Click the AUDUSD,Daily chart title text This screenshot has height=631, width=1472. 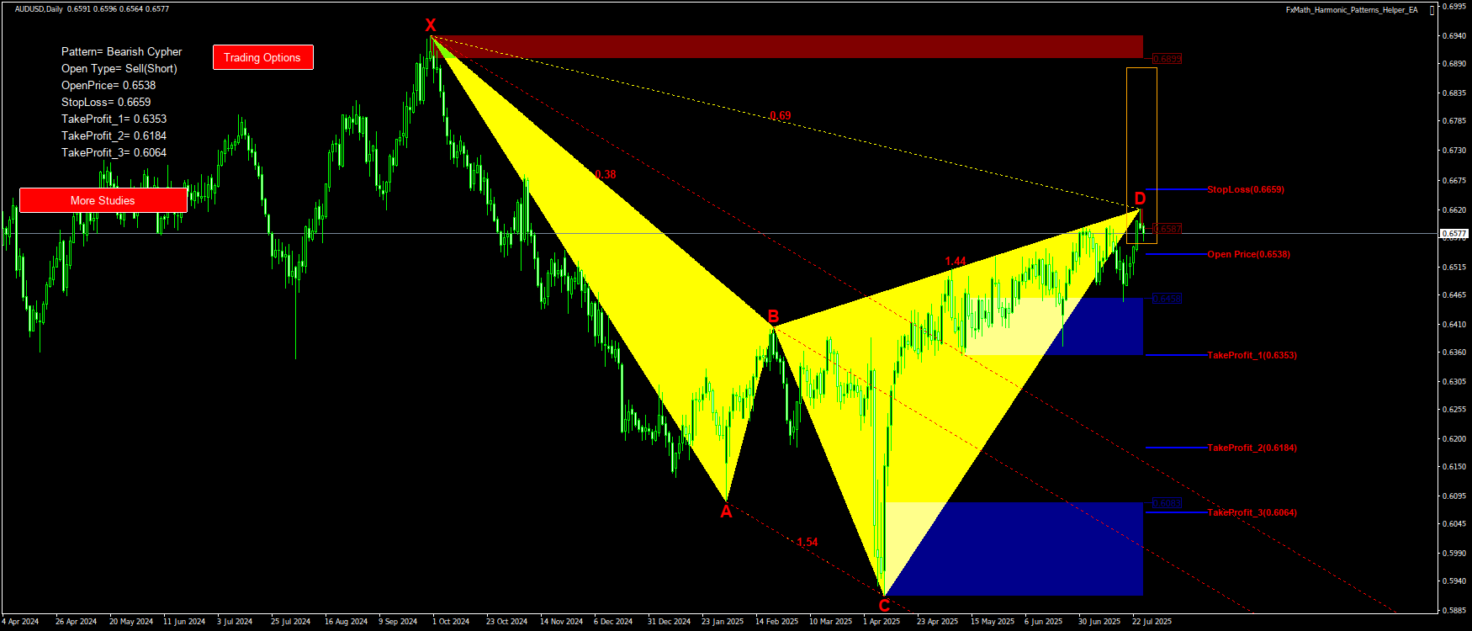(39, 9)
